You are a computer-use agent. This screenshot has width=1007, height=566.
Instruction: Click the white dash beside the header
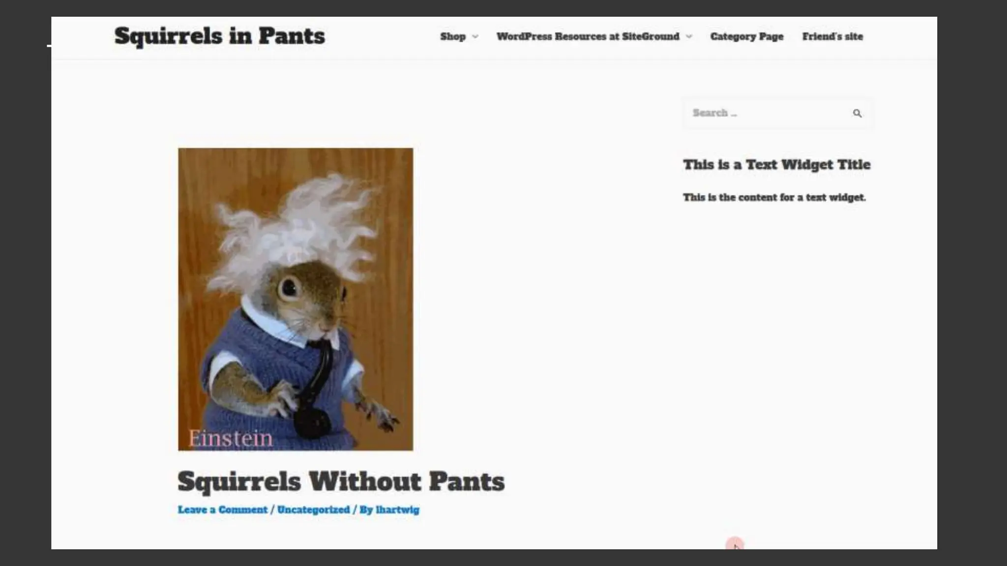(x=49, y=46)
